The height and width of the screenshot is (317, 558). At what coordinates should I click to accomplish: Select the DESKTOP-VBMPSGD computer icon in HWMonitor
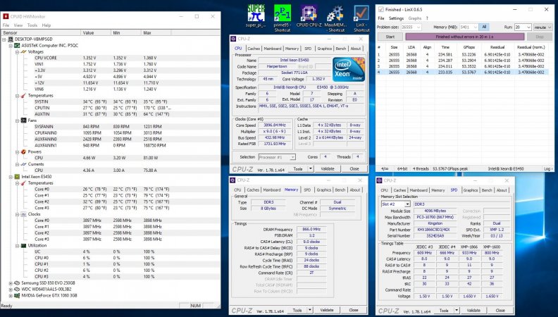point(11,39)
